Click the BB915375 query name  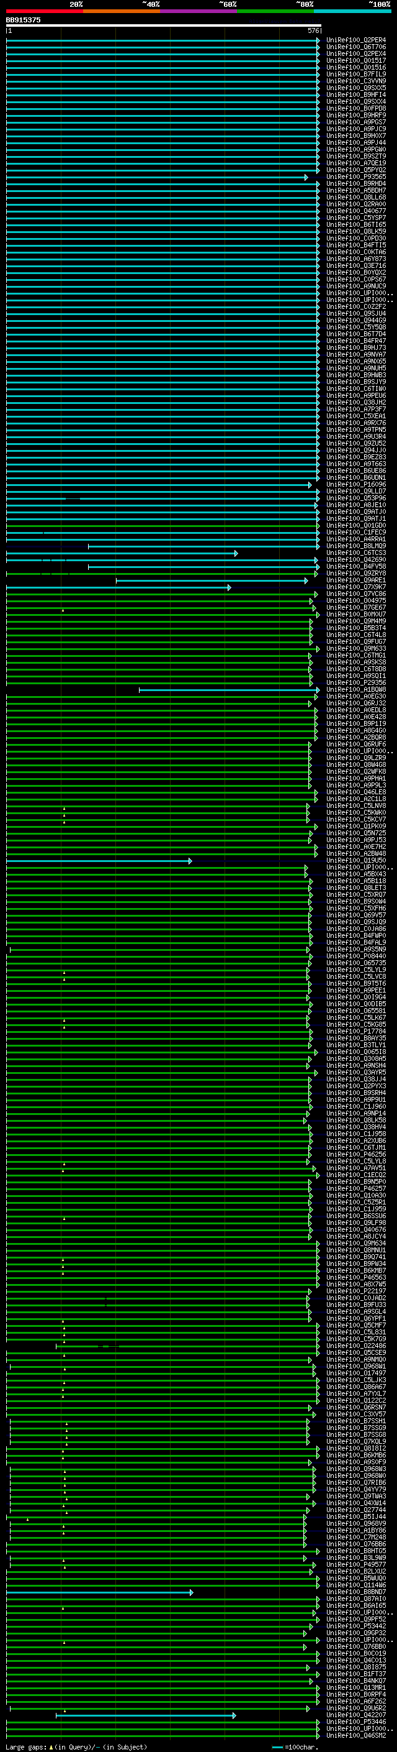23,21
